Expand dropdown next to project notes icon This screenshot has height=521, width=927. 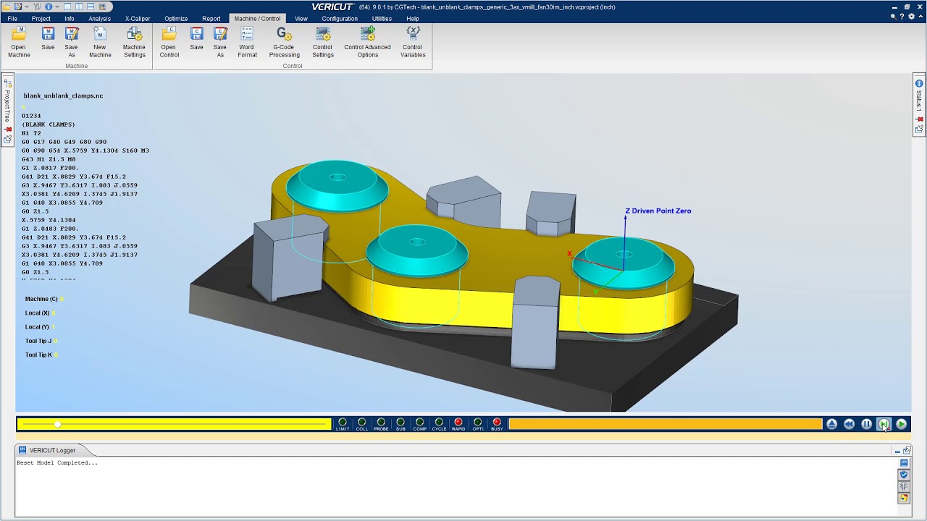(28, 7)
